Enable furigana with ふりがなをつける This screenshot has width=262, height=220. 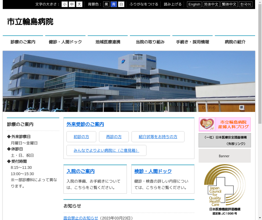tap(144, 4)
